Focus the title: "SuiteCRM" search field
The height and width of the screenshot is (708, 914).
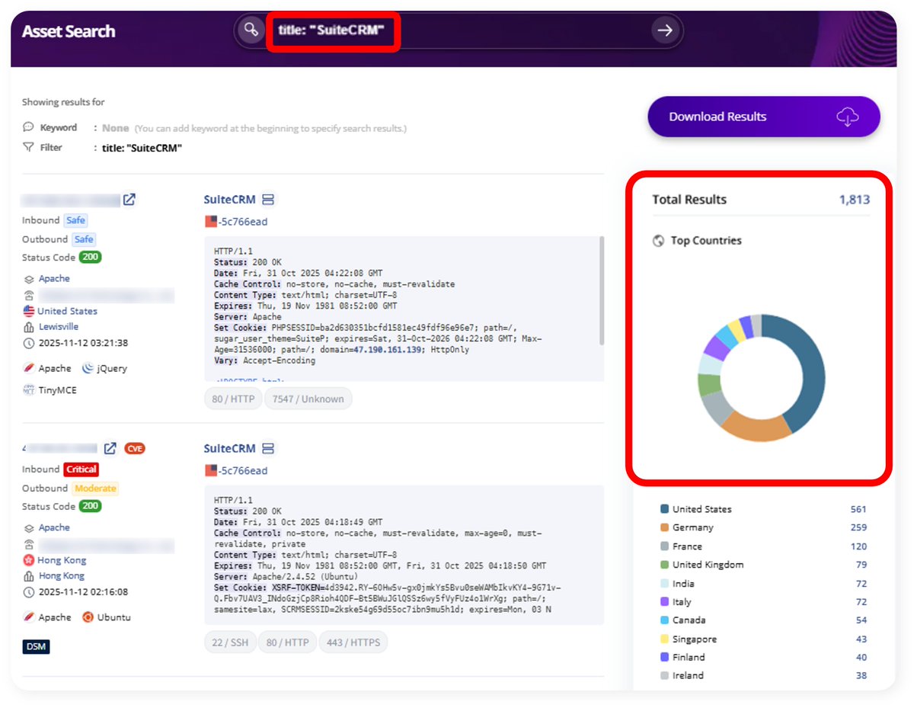[x=459, y=30]
